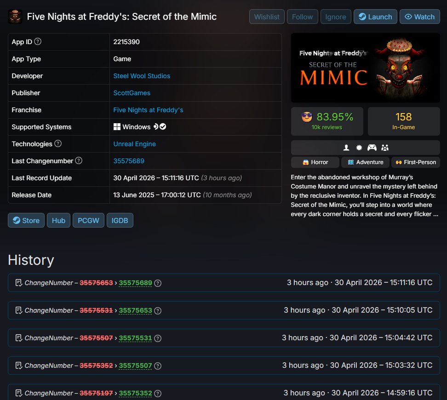This screenshot has width=447, height=400.
Task: Click the game title heading text
Action: (x=122, y=17)
